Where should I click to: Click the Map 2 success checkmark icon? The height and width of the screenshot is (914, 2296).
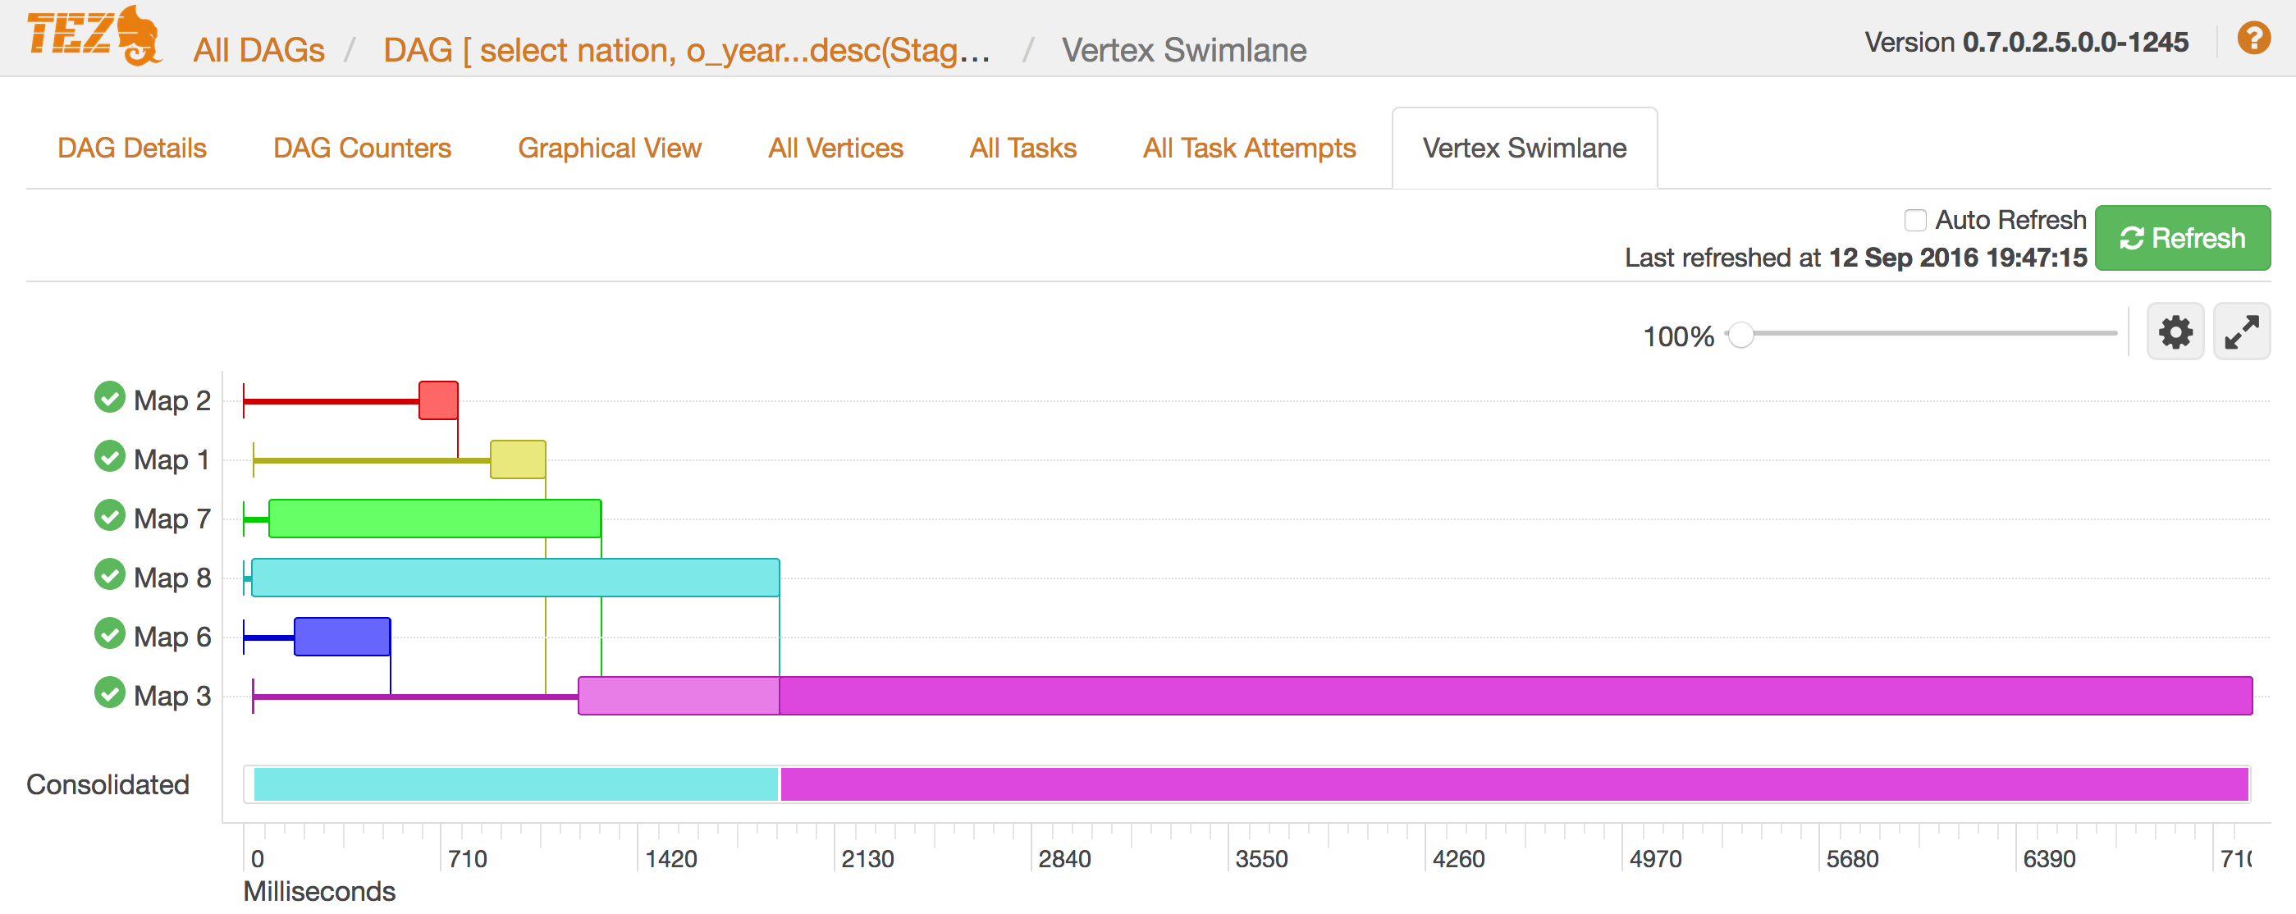[x=110, y=397]
